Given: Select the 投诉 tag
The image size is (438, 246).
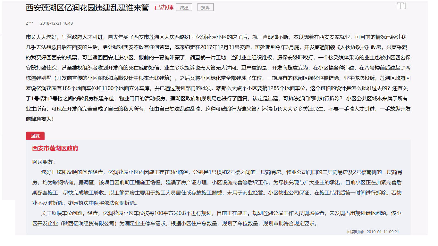Looking at the screenshot, I should tap(205, 7).
